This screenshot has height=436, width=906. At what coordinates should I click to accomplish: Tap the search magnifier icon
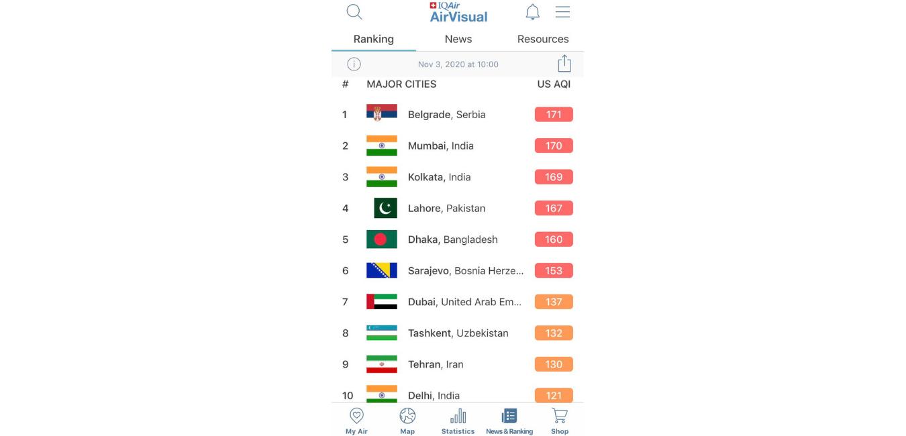click(x=354, y=12)
